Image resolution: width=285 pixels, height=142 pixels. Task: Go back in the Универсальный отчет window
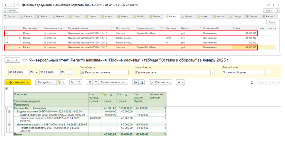coord(9,60)
